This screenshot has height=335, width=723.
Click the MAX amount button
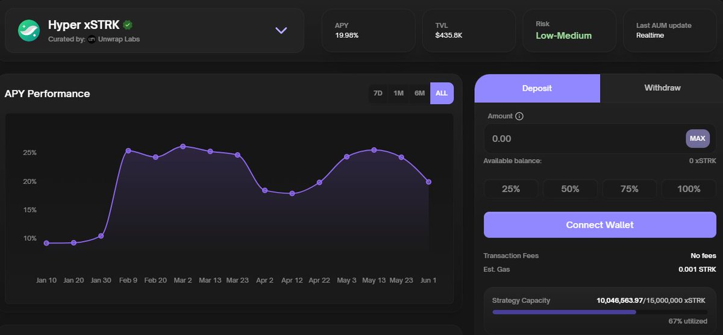tap(698, 139)
